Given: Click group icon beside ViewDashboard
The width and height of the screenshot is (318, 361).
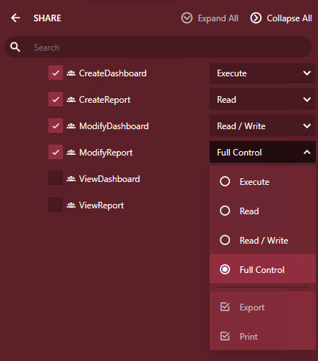Looking at the screenshot, I should pos(71,179).
